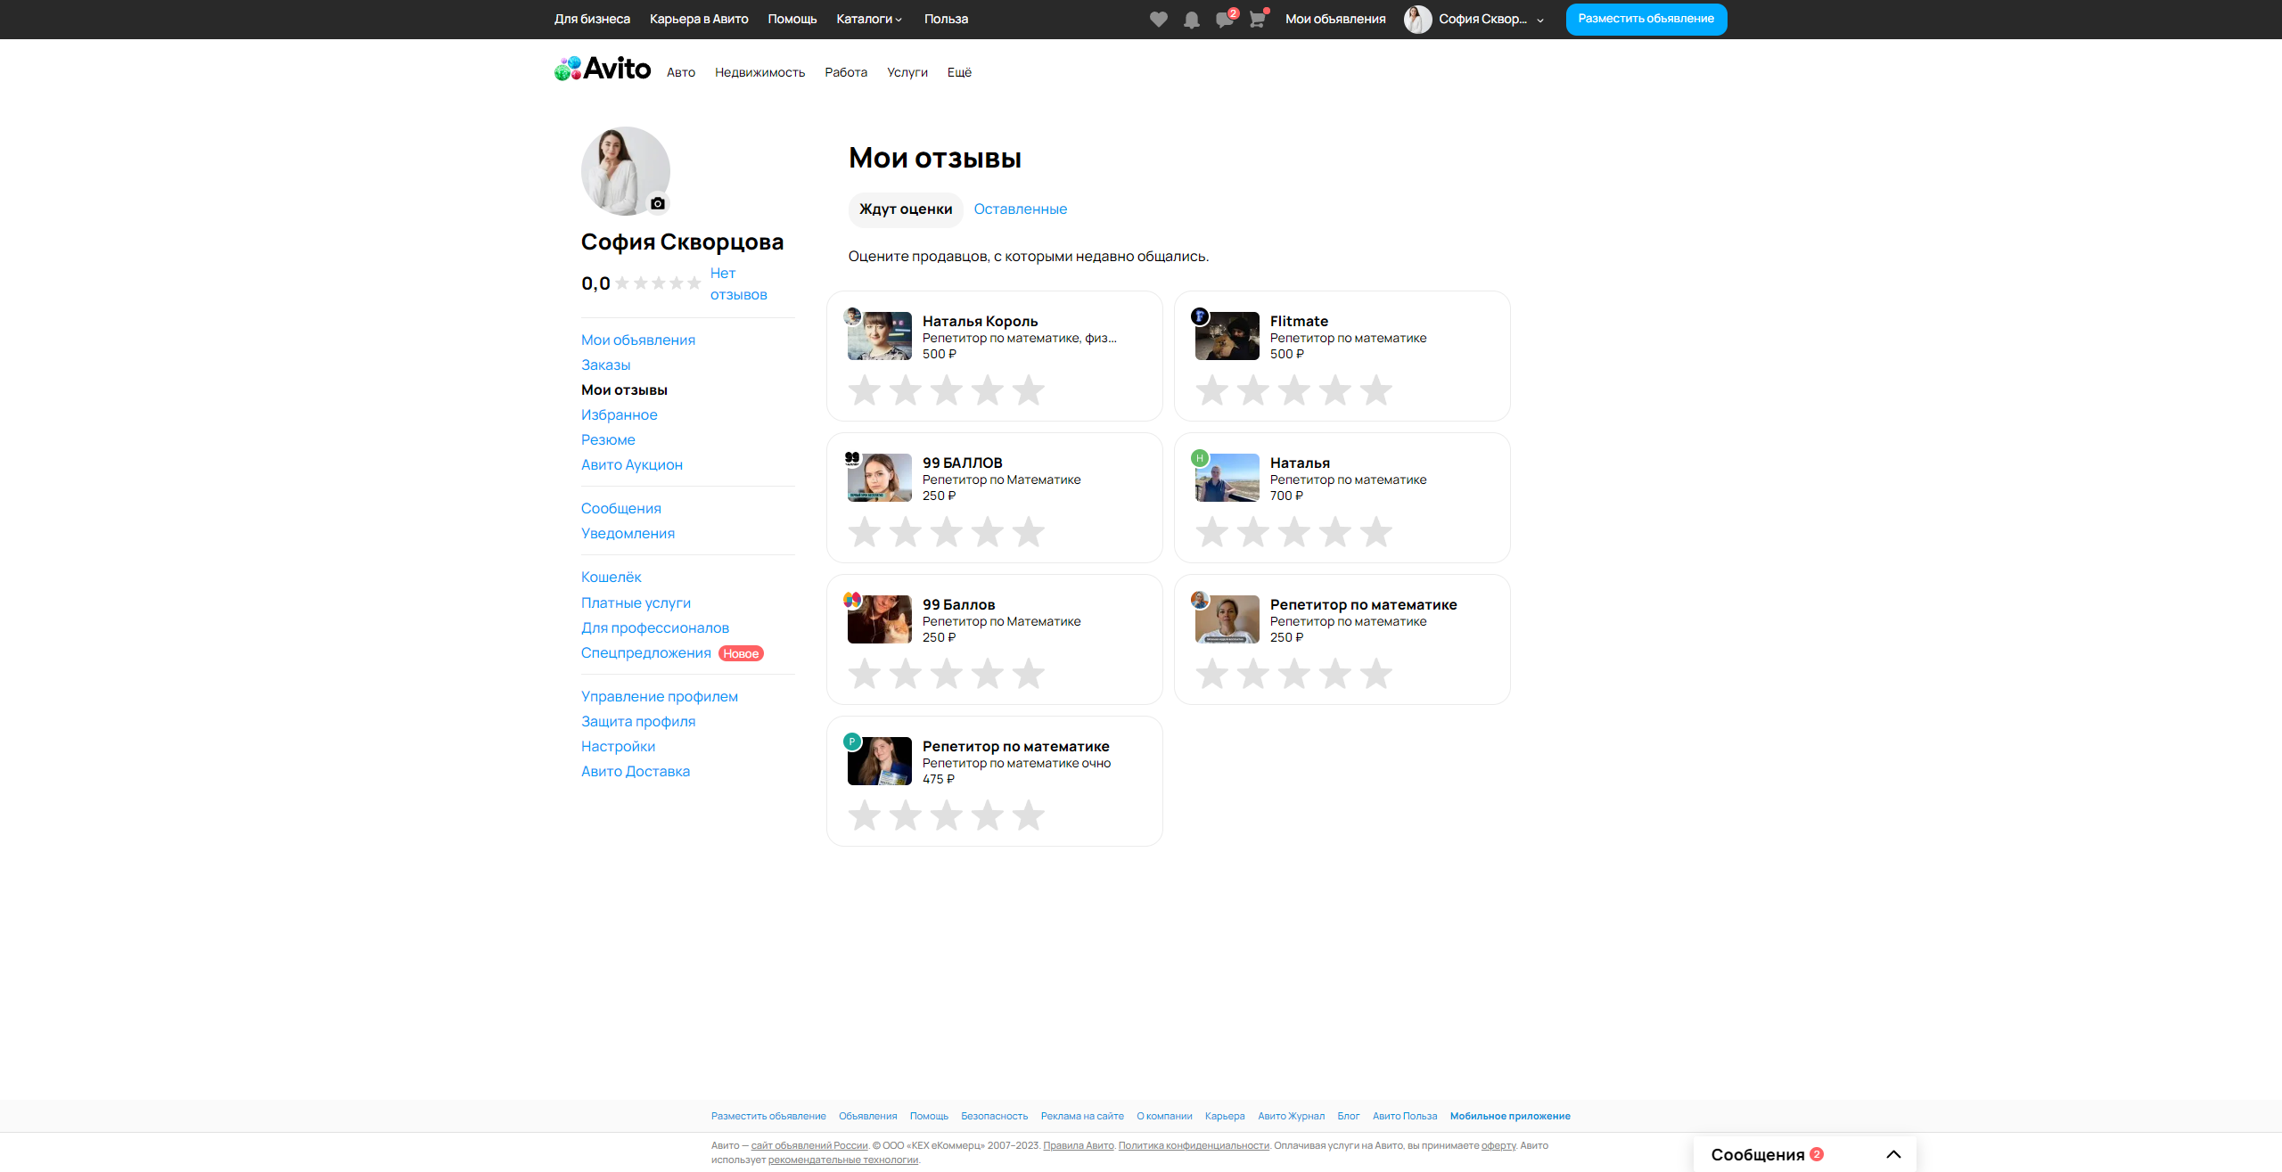Image resolution: width=2282 pixels, height=1172 pixels.
Task: Click the Avito logo
Action: tap(603, 70)
